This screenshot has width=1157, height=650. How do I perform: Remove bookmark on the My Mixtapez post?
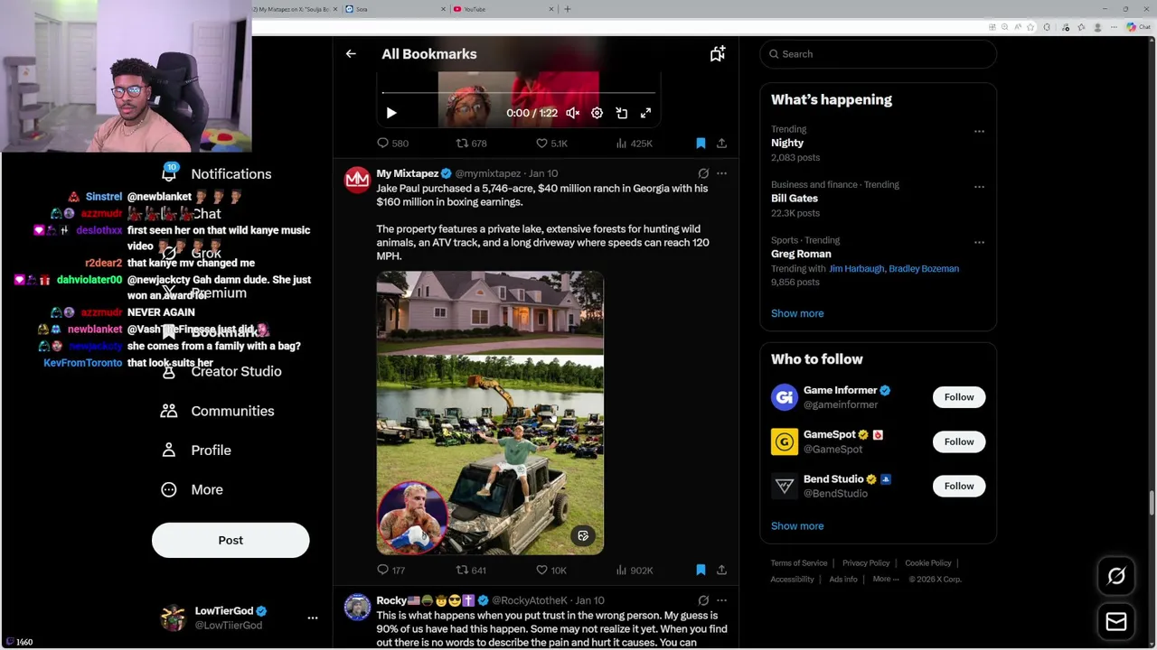701,571
